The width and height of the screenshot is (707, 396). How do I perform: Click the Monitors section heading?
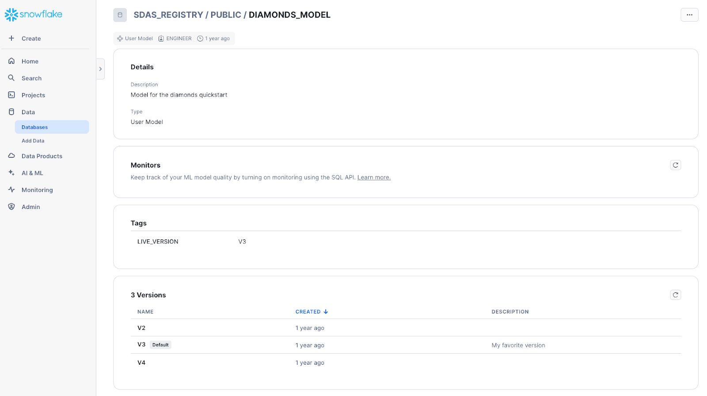(x=145, y=165)
